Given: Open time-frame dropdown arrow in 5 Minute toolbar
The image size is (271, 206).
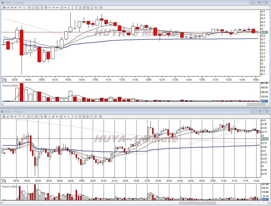Looking at the screenshot, I should coord(65,8).
